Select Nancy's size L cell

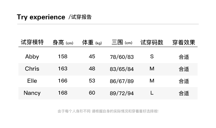click(x=152, y=93)
